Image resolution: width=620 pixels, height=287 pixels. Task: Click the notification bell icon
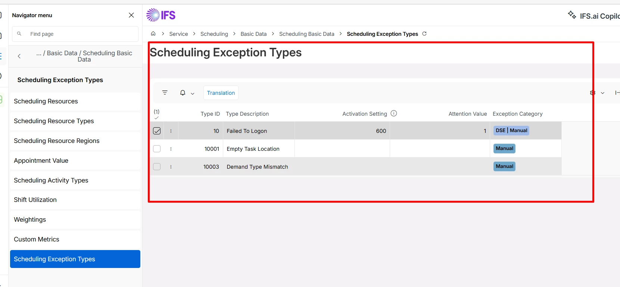pos(183,93)
